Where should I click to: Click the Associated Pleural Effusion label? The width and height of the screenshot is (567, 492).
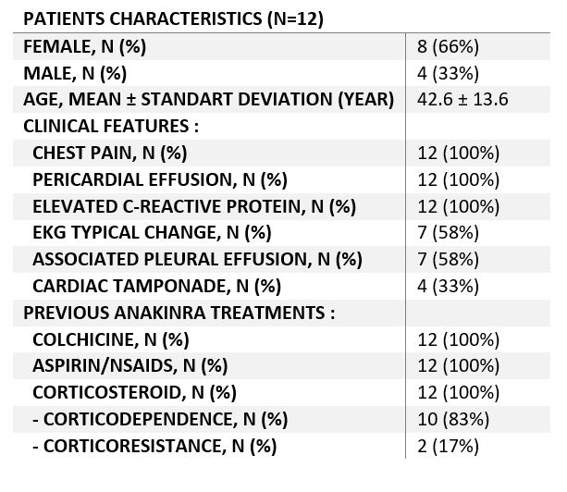197,260
